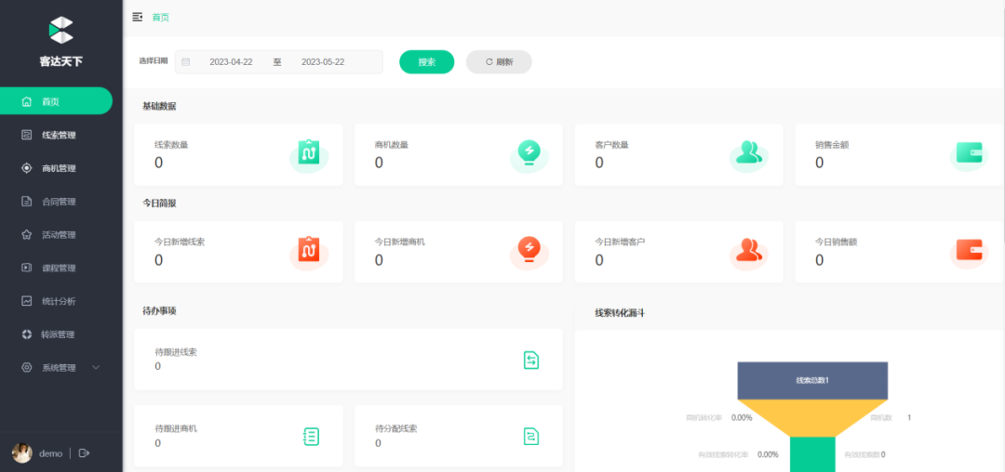Click the 客户数量 card label
This screenshot has height=472, width=1005.
click(x=612, y=145)
